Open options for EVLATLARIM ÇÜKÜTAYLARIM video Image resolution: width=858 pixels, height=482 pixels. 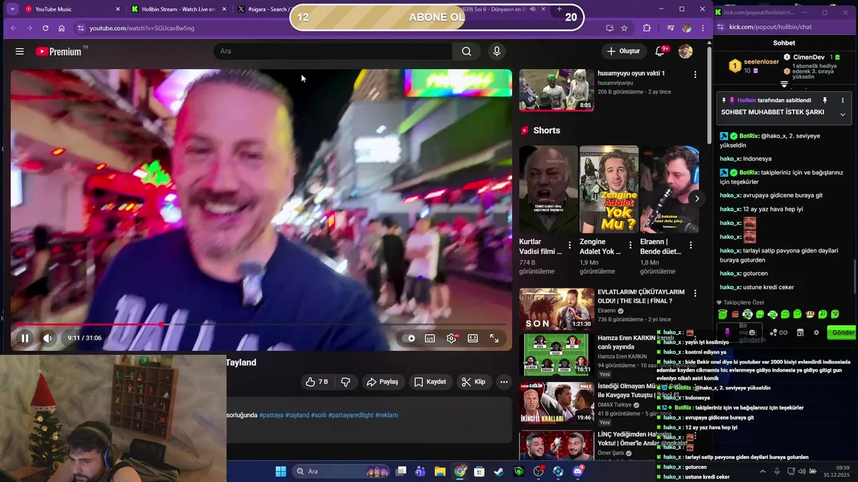[695, 293]
